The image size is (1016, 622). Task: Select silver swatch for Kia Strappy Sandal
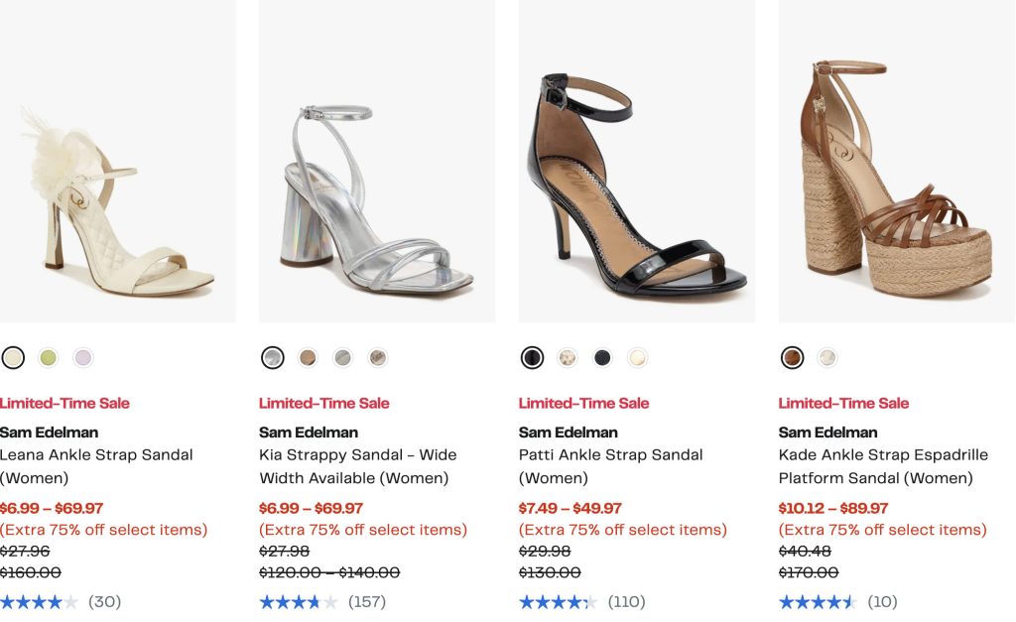[x=273, y=357]
